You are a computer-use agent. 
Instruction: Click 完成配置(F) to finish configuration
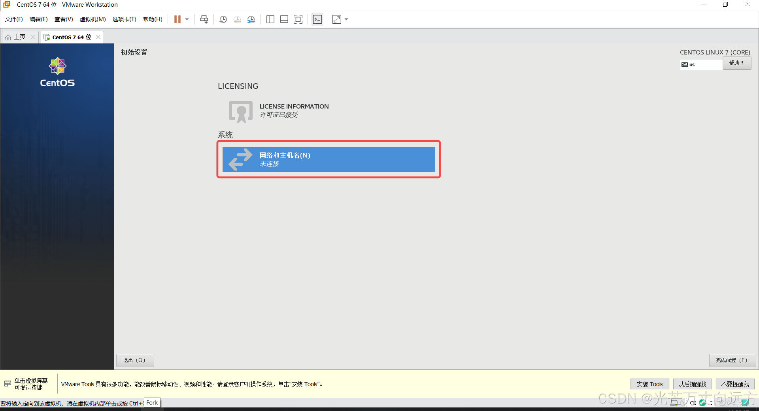pos(732,360)
